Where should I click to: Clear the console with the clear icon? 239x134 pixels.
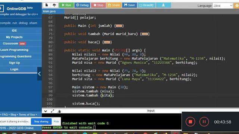[x=59, y=111]
